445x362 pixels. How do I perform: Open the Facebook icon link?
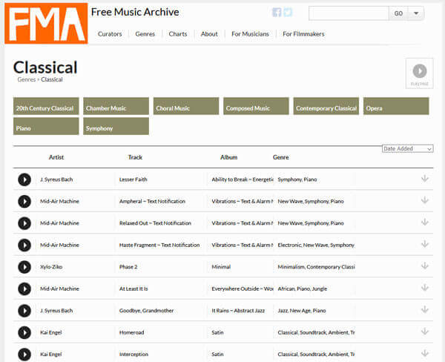pyautogui.click(x=277, y=12)
